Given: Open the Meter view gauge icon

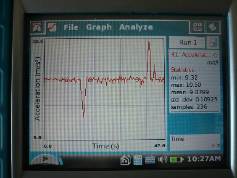Looking at the screenshot, I should [37, 27].
